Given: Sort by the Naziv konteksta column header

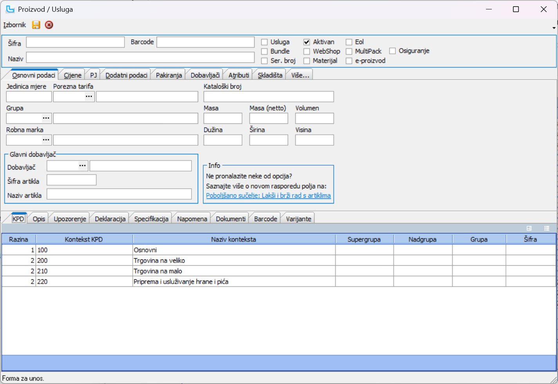Looking at the screenshot, I should [x=234, y=239].
